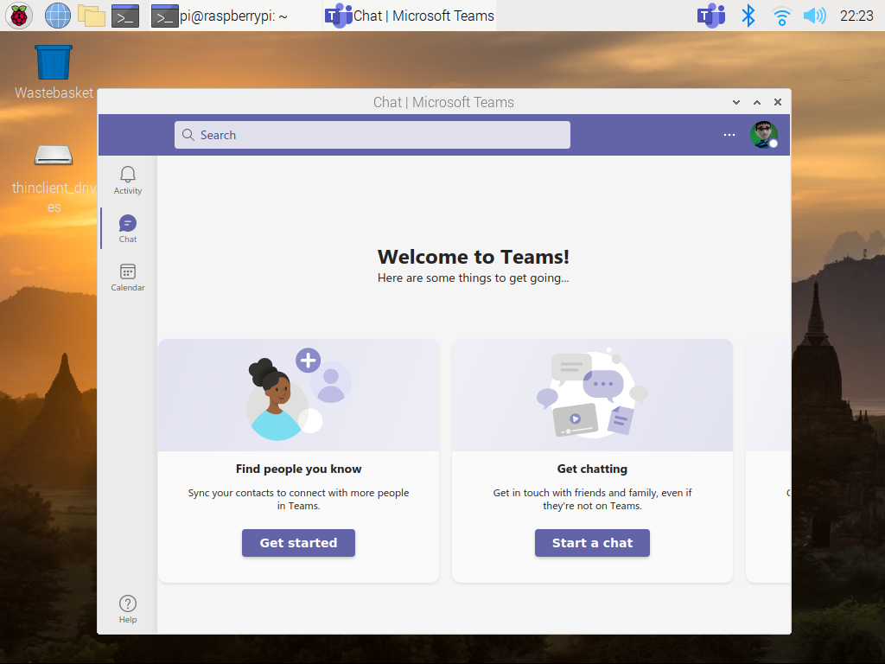Close the Teams window
The height and width of the screenshot is (664, 885).
(778, 102)
